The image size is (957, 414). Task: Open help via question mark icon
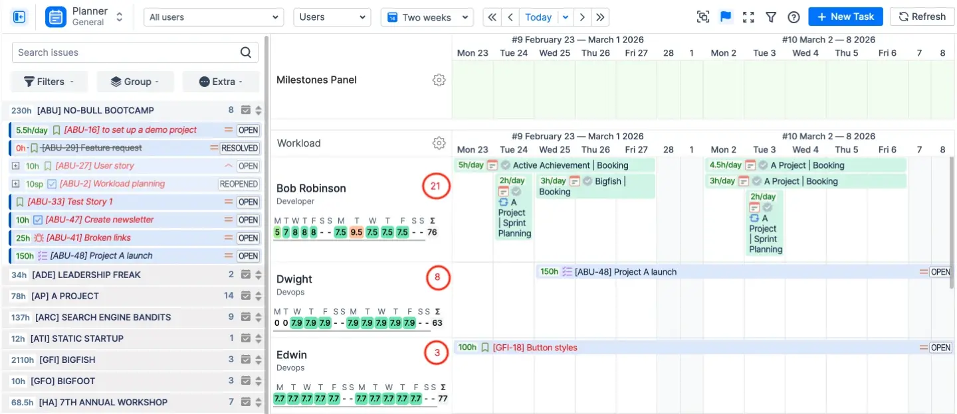794,17
